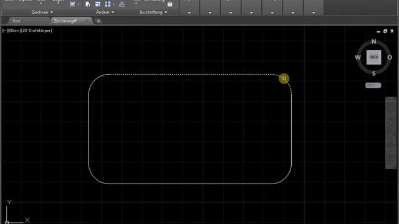
Task: Open the array tool dropdown arrow
Action: pos(113,4)
